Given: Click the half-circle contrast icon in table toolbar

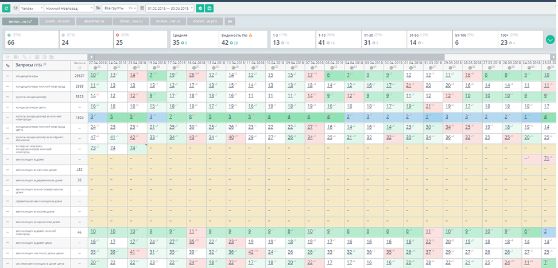Looking at the screenshot, I should point(44,57).
